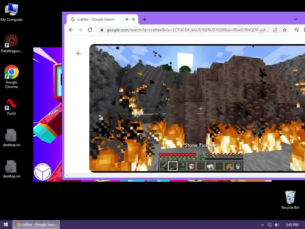The image size is (305, 229).
Task: Click the back arrow beside the video
Action: coord(79,53)
